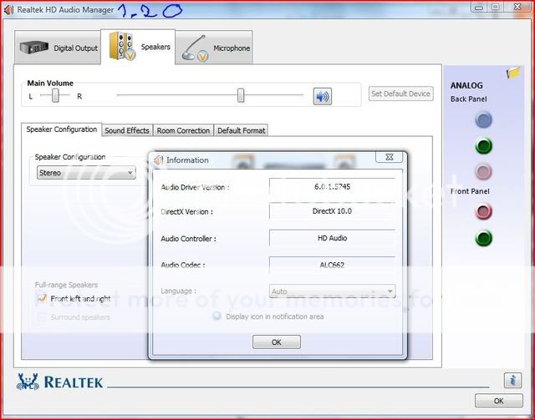Click the green front panel jack
Image resolution: width=535 pixels, height=420 pixels.
(483, 238)
